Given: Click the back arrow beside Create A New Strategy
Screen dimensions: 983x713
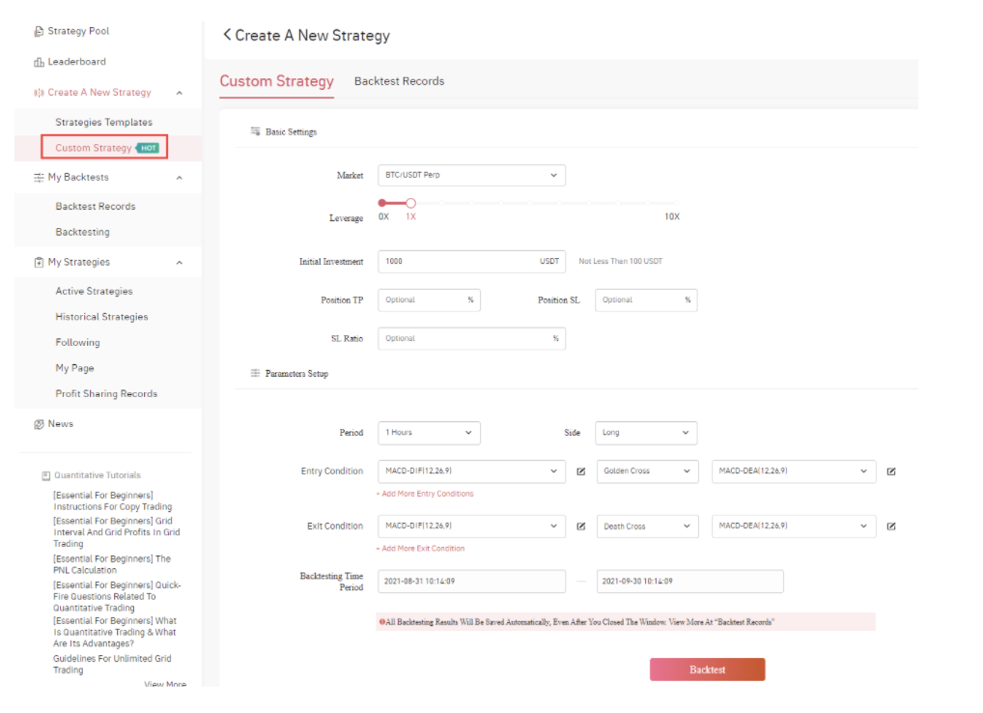Looking at the screenshot, I should point(227,35).
